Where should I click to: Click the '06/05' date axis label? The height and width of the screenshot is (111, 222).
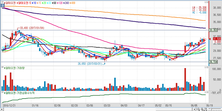pos(194,105)
